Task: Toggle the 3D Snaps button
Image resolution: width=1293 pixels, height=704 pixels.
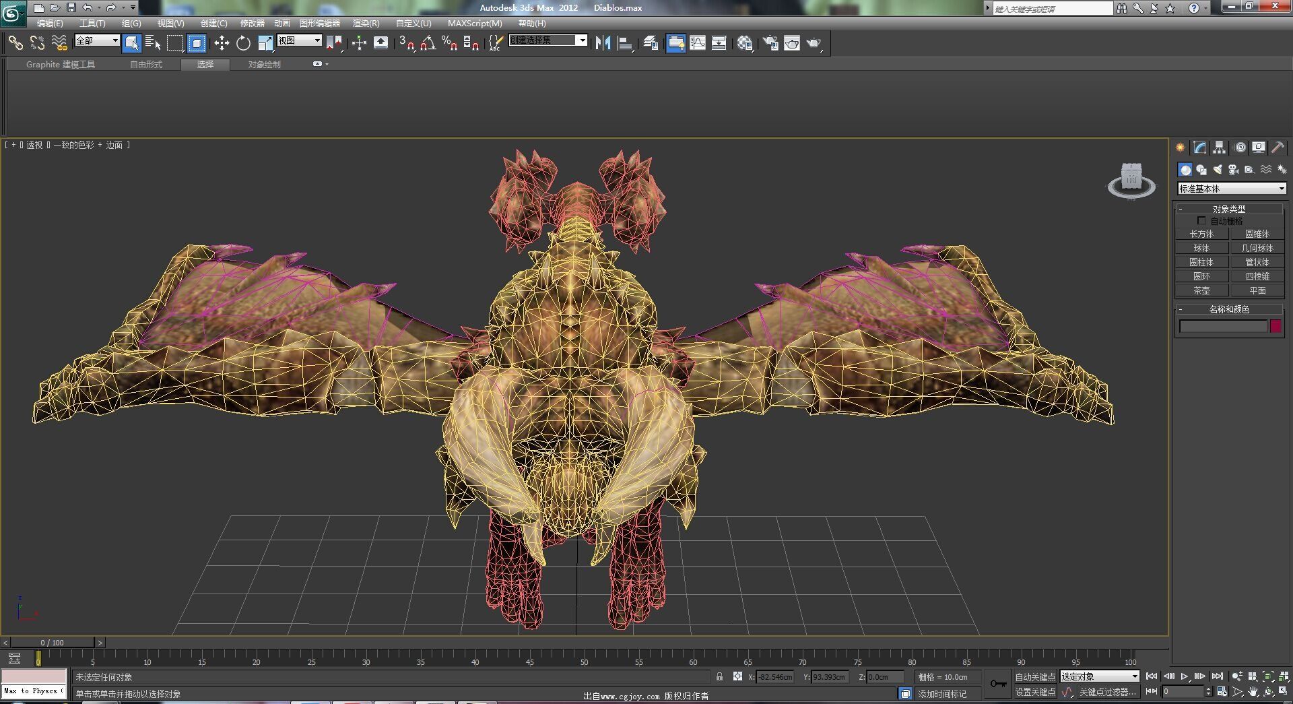Action: (406, 43)
